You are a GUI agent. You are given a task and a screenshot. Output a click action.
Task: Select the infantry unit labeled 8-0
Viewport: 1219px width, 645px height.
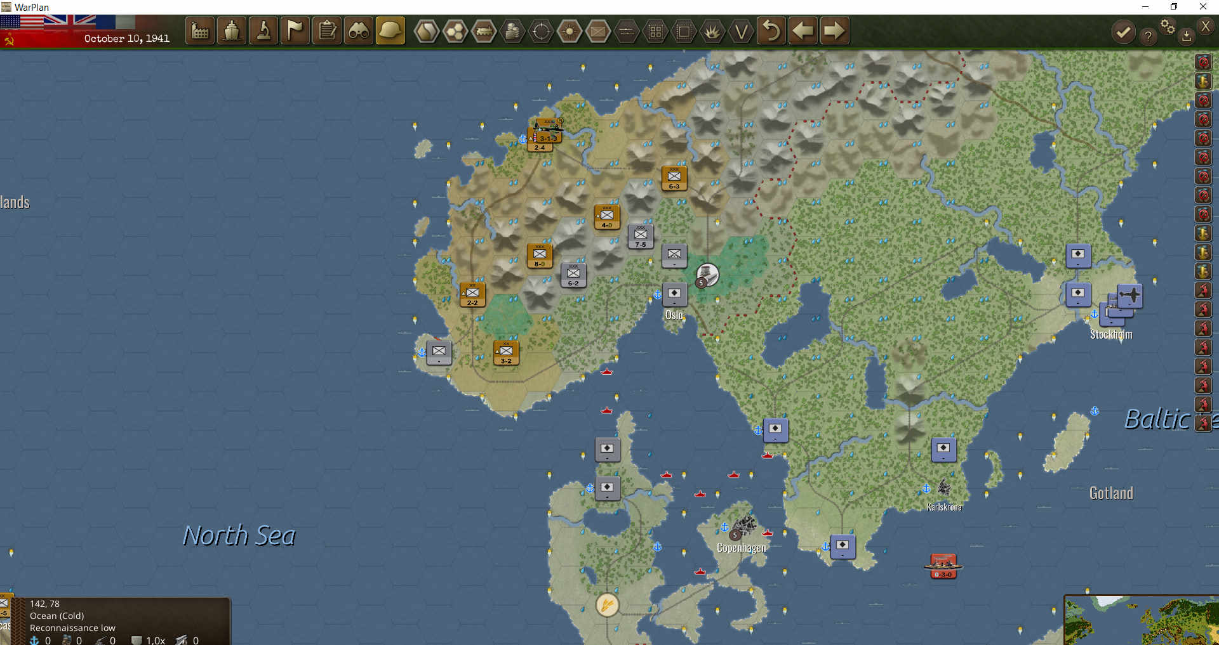(540, 256)
